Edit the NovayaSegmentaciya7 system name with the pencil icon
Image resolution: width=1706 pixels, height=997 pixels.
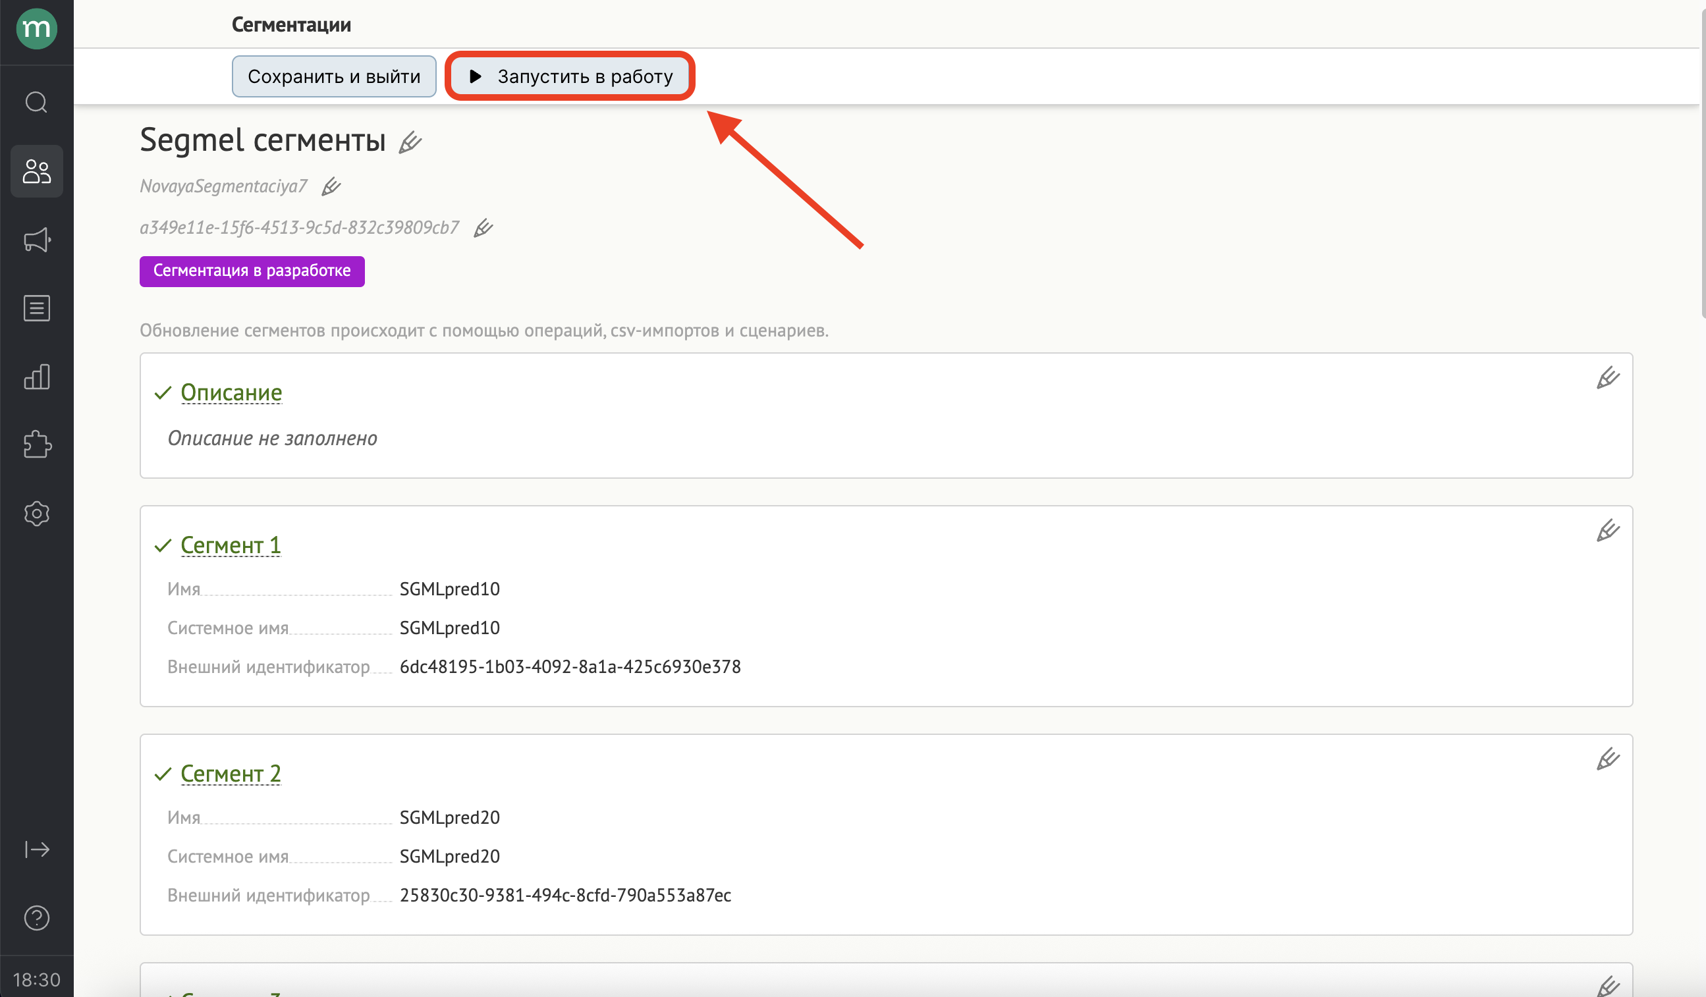click(x=331, y=186)
